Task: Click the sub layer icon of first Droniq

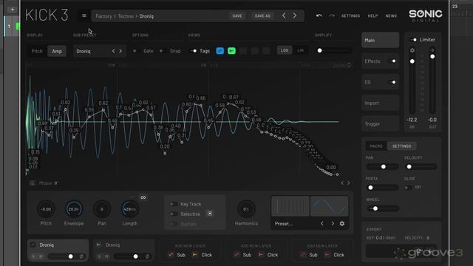Action: (33, 245)
